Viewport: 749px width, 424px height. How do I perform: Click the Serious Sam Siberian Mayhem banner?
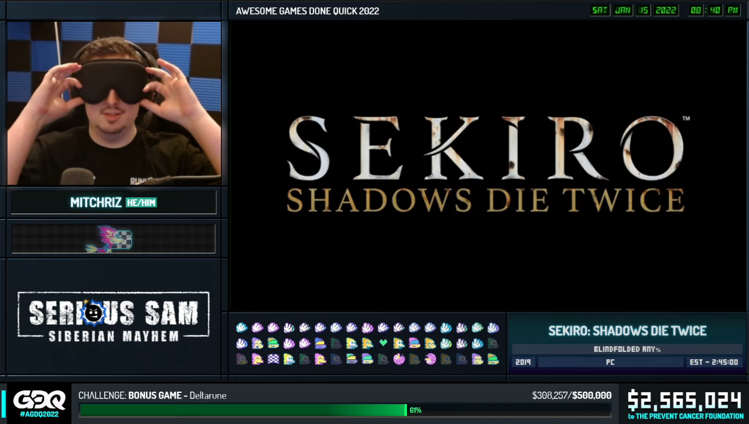(x=113, y=318)
